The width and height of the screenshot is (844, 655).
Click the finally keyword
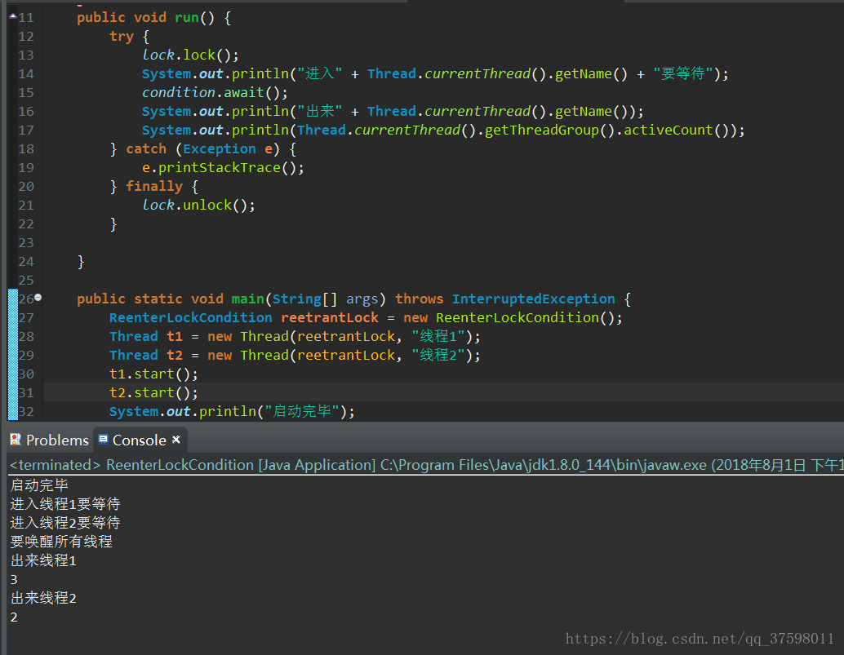pos(154,187)
